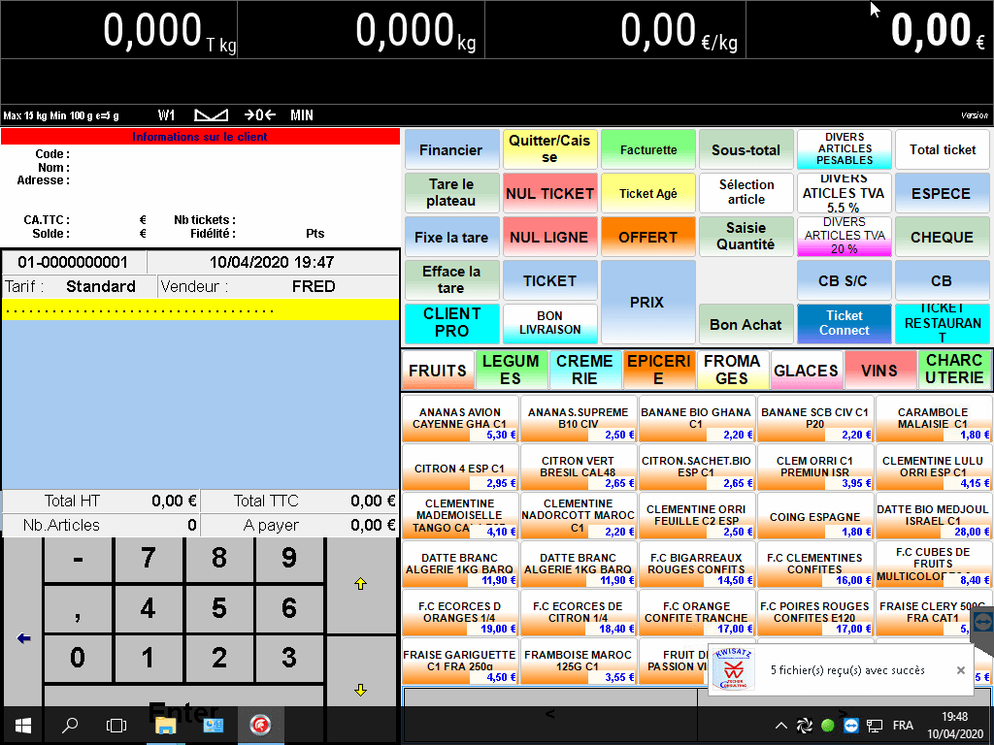Viewport: 994px width, 745px height.
Task: Open taskbar search magnifier icon
Action: click(70, 726)
